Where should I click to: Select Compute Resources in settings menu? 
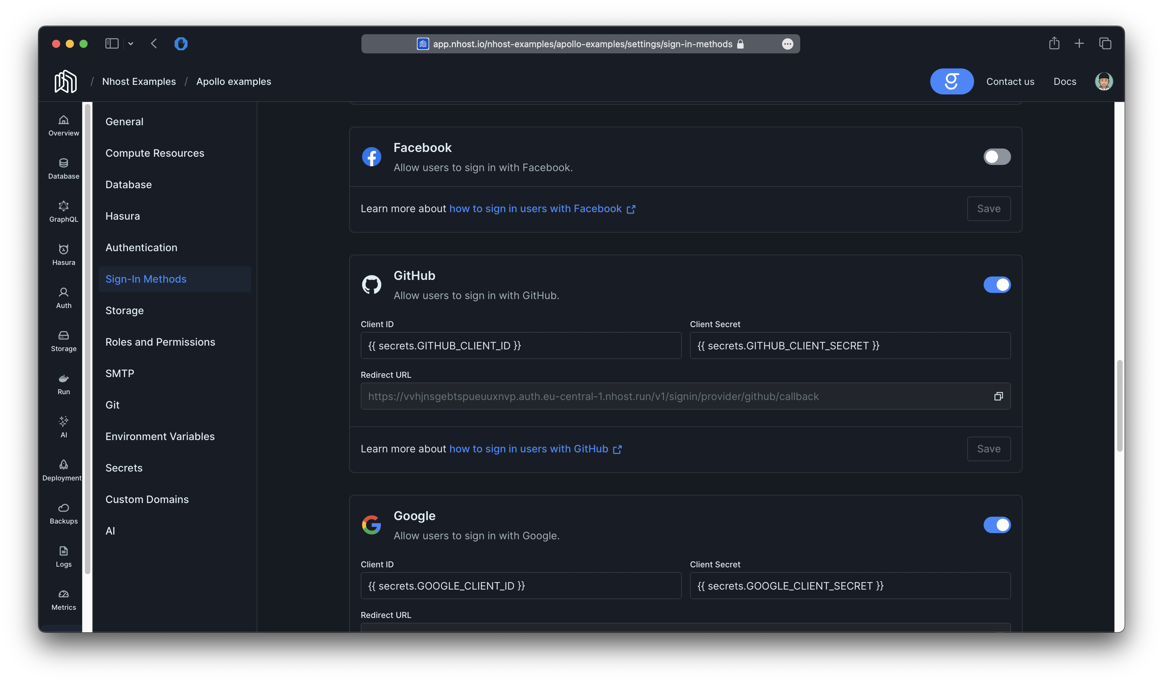coord(175,153)
